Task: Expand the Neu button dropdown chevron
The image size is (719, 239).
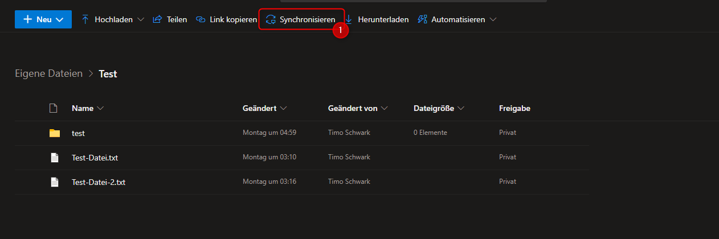Action: [x=60, y=19]
